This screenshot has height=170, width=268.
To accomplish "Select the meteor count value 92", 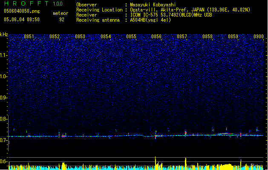I will (x=62, y=20).
